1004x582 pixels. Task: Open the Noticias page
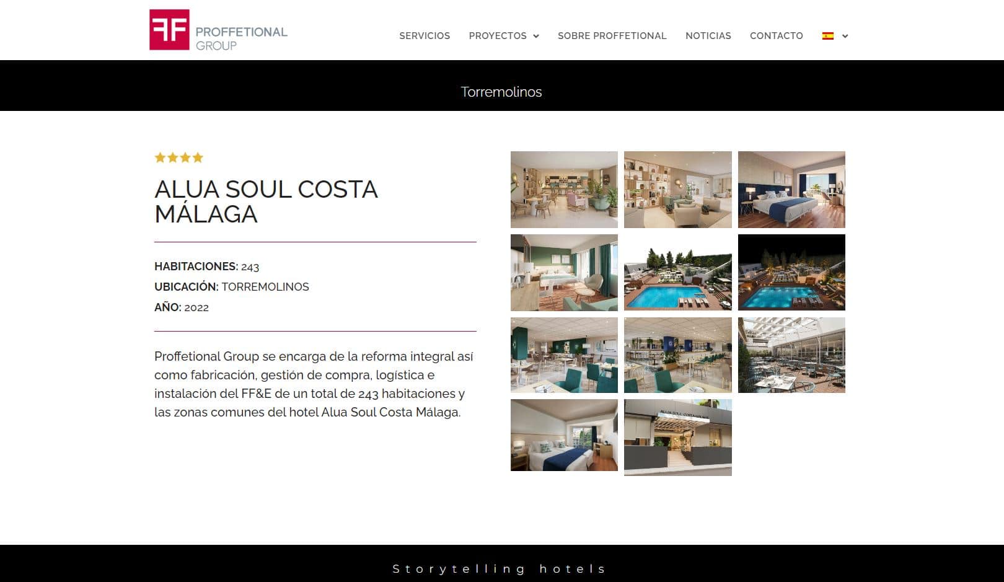(x=708, y=36)
